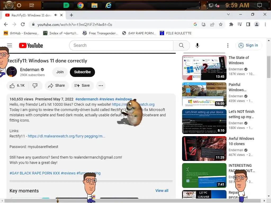The image size is (271, 203).
Task: Open the FILE ROULETTE bookmark
Action: click(176, 33)
